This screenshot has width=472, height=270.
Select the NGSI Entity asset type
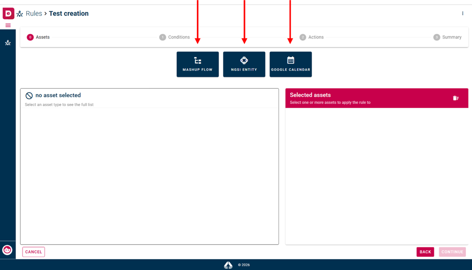pyautogui.click(x=244, y=64)
